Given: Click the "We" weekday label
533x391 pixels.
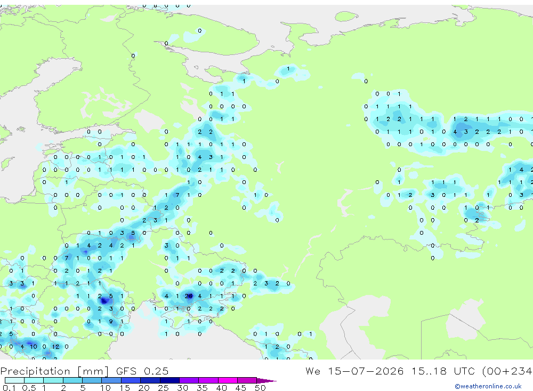Looking at the screenshot, I should click(313, 371).
